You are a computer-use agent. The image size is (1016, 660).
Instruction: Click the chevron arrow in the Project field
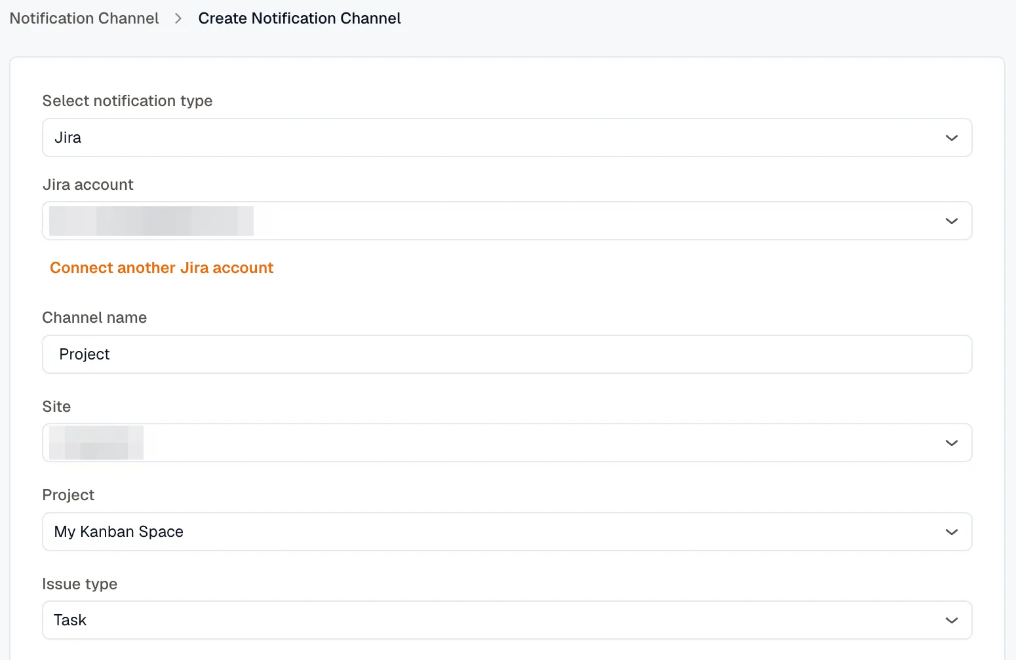pyautogui.click(x=952, y=532)
